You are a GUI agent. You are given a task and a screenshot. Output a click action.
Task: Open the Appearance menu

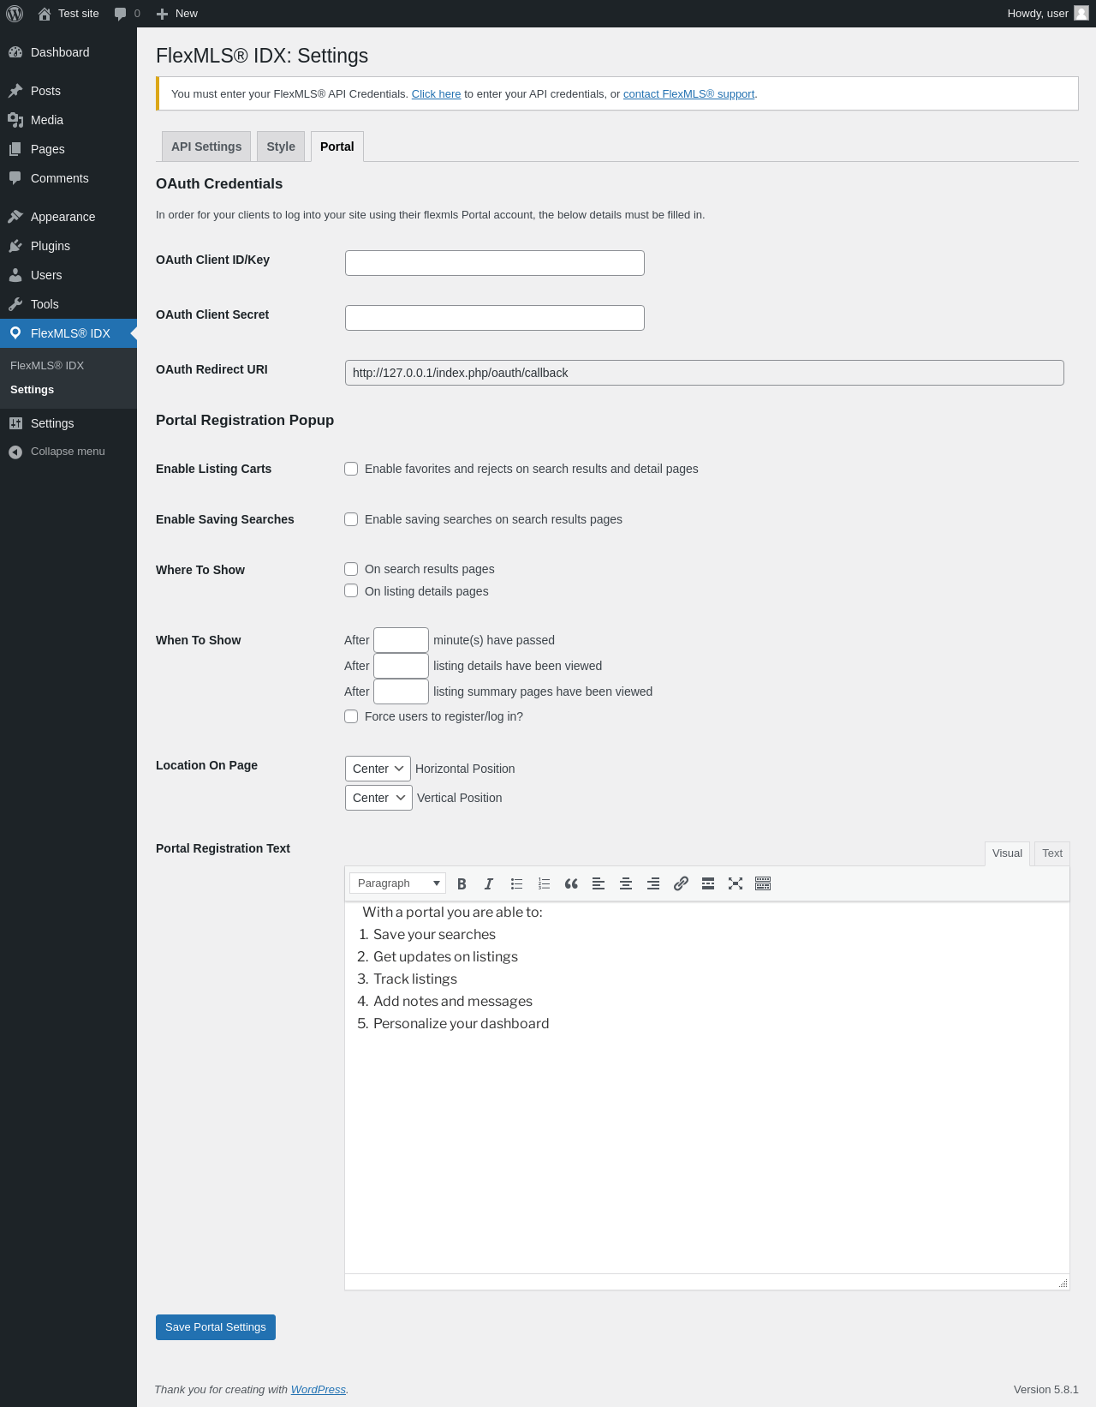(68, 217)
